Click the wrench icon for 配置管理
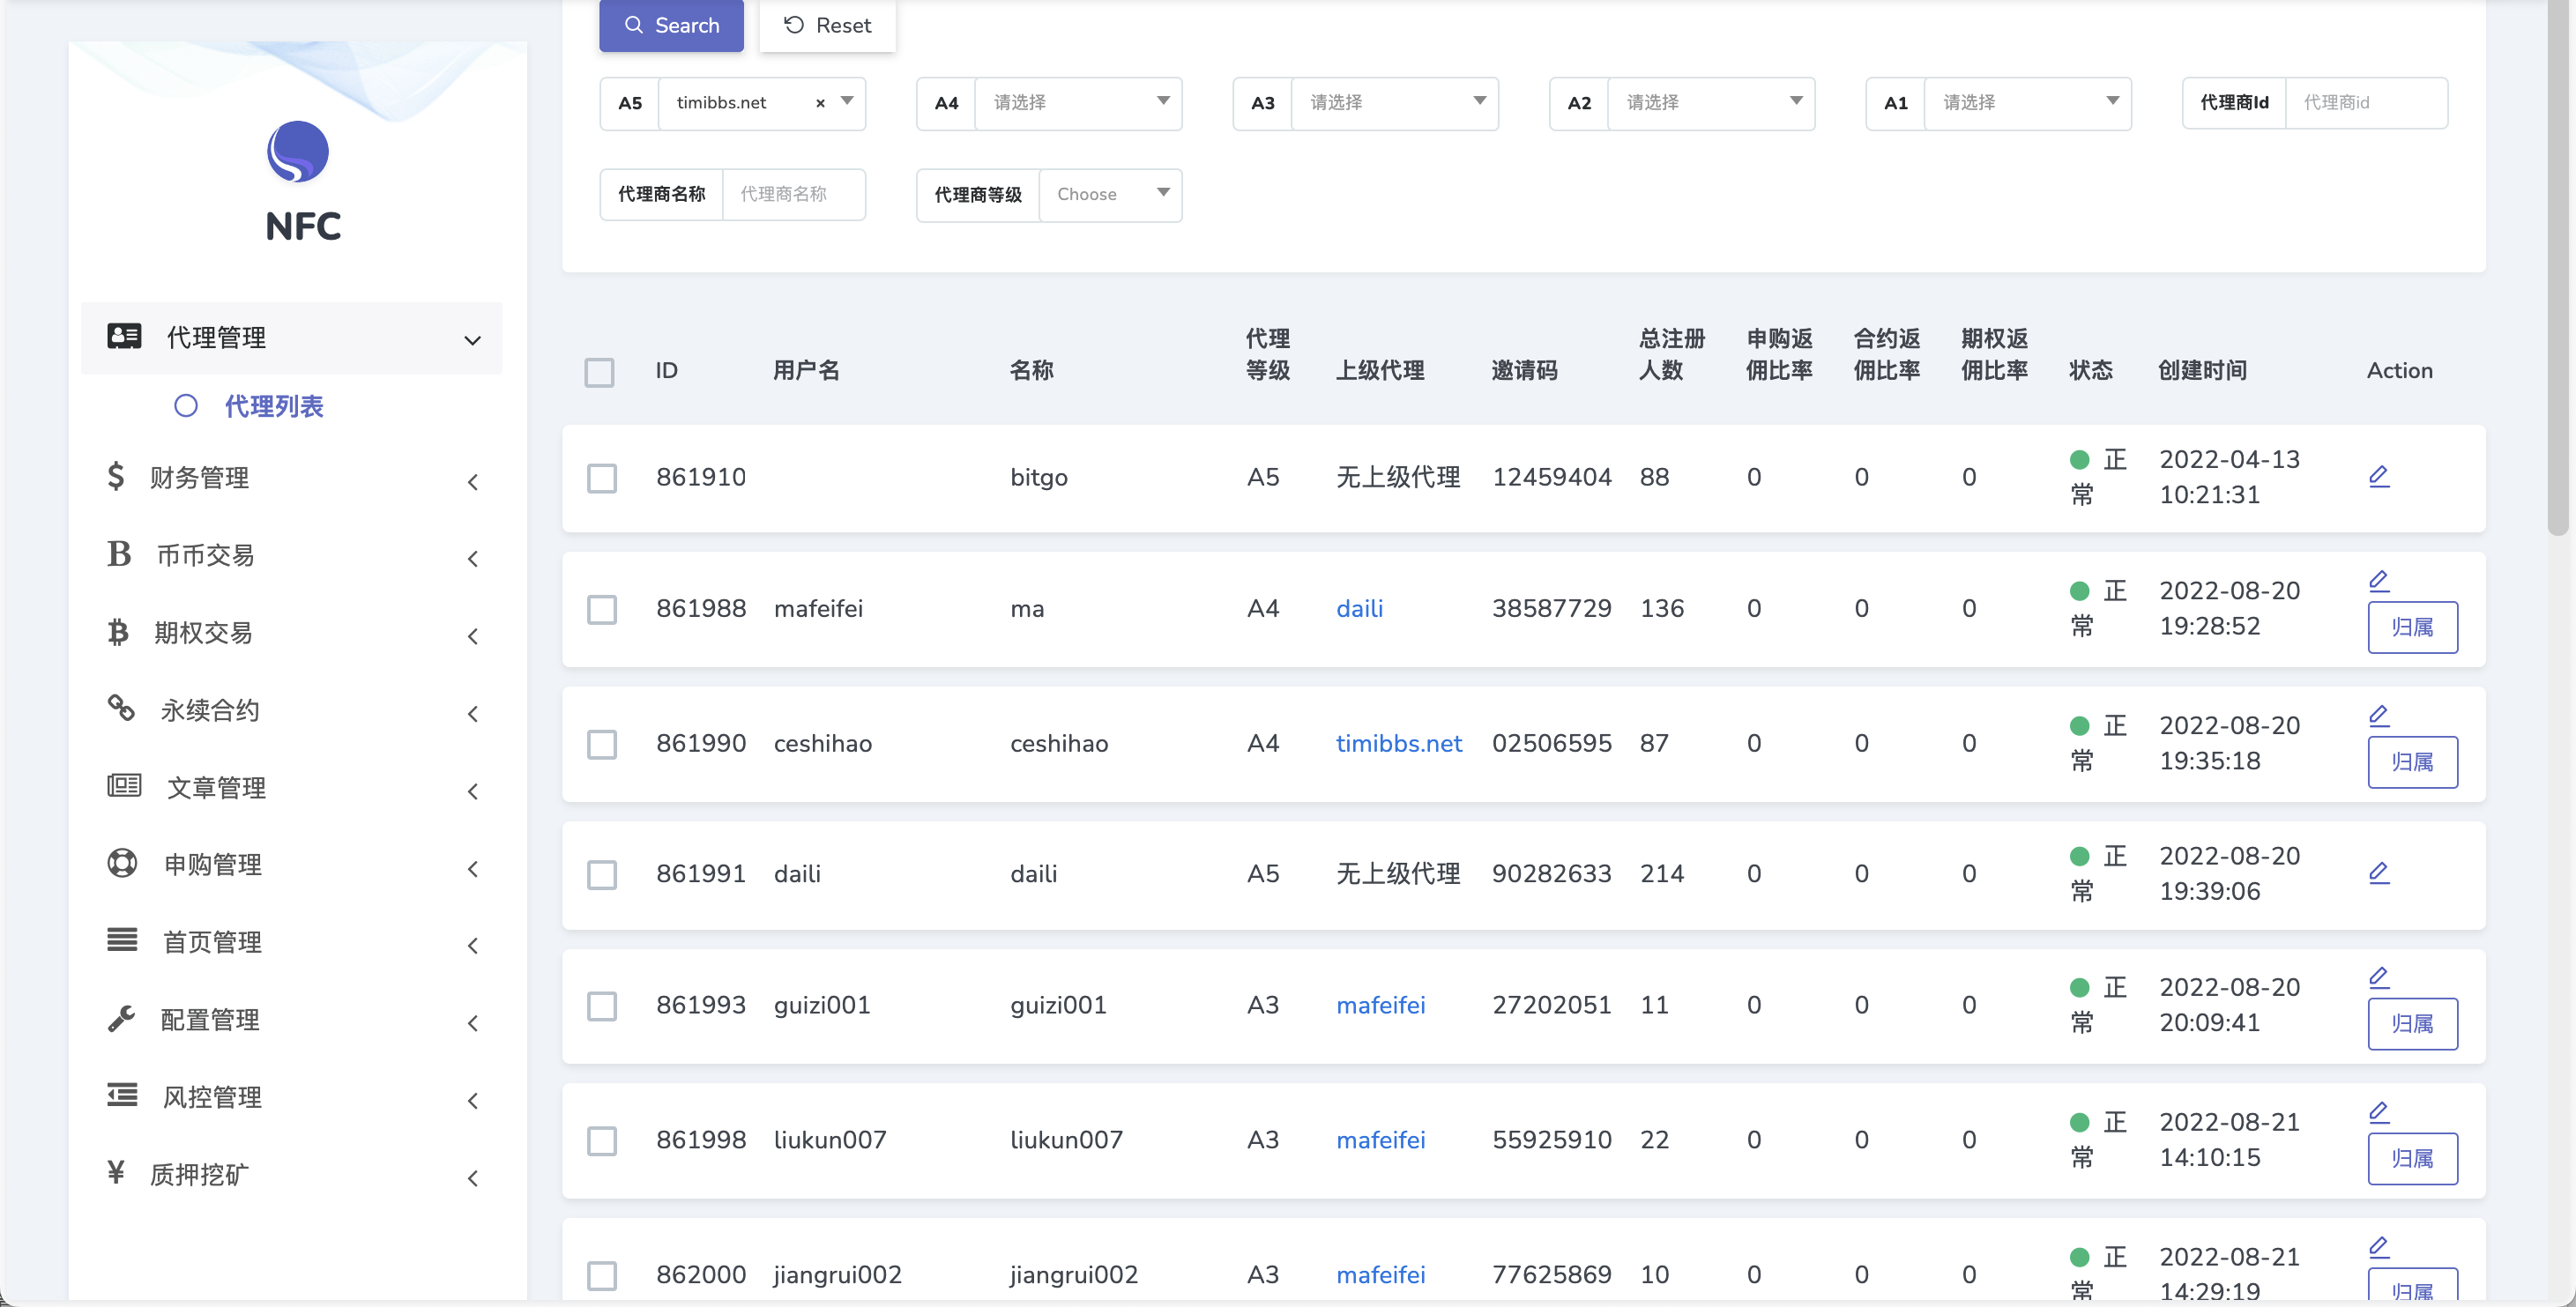The height and width of the screenshot is (1307, 2576). [x=122, y=1019]
